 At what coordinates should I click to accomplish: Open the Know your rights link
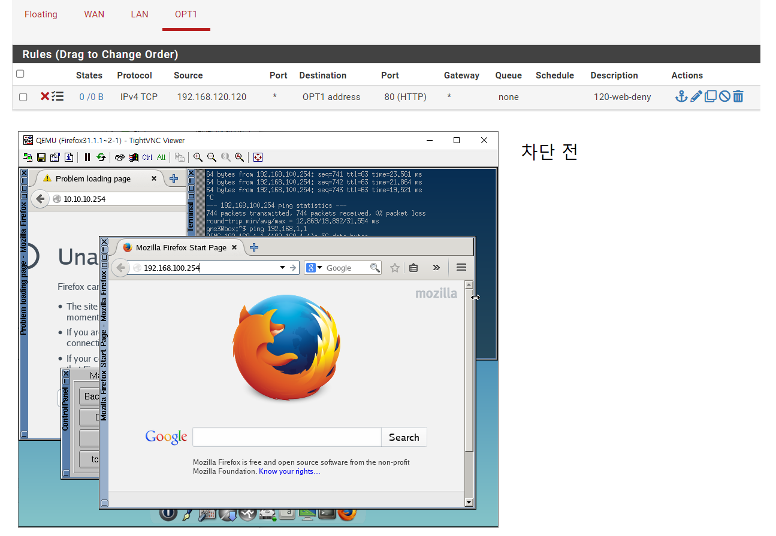(289, 471)
